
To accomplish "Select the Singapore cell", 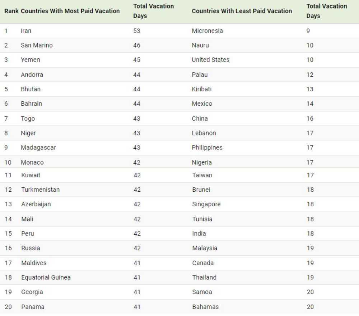I will coord(206,204).
